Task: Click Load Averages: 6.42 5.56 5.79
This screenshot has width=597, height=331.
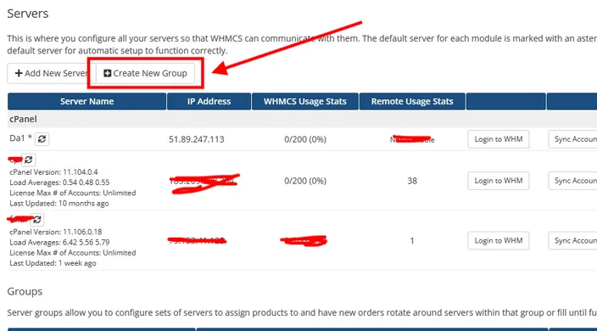Action: pos(59,242)
